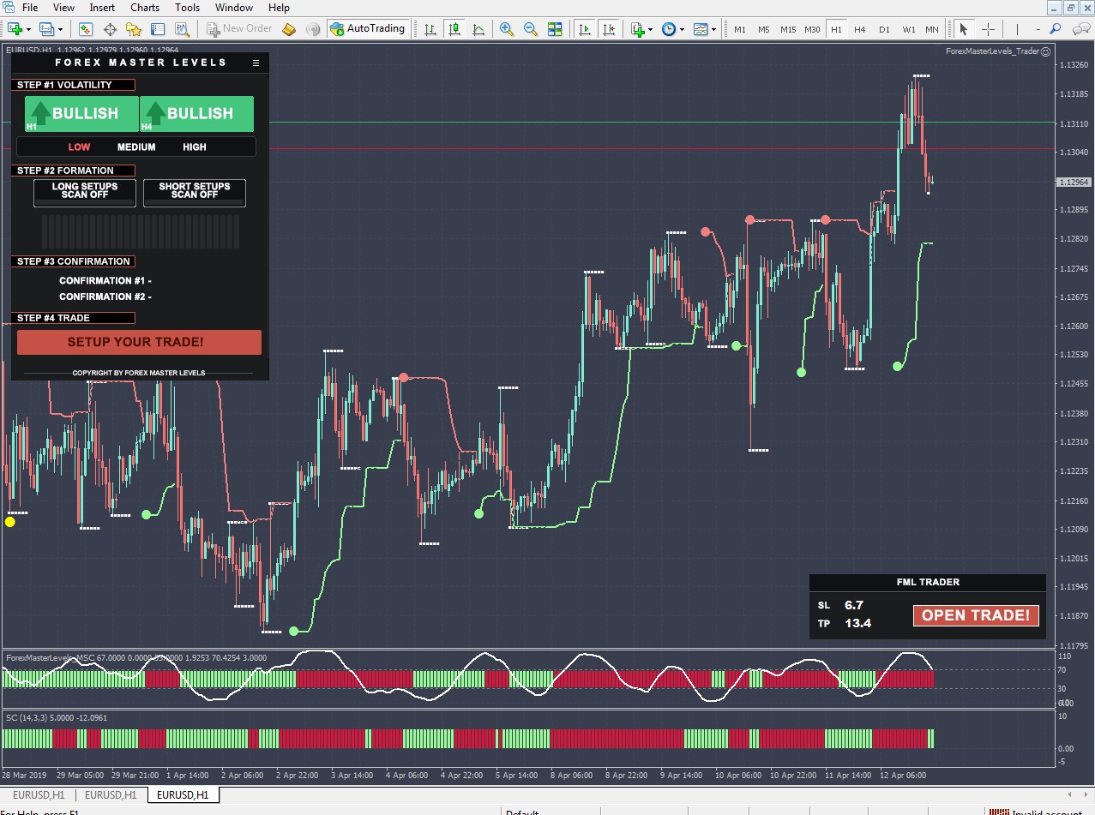Viewport: 1095px width, 815px height.
Task: Click the search magnifier icon
Action: [x=1056, y=28]
